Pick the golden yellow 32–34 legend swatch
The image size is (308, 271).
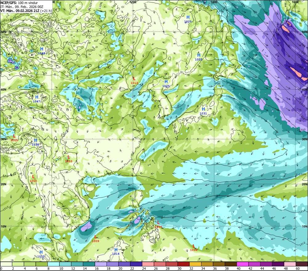coord(195,264)
